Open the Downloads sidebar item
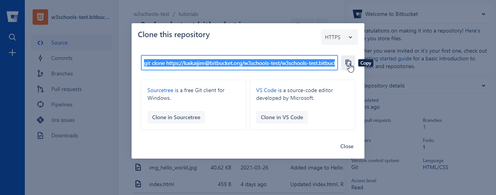496x195 pixels. click(64, 135)
